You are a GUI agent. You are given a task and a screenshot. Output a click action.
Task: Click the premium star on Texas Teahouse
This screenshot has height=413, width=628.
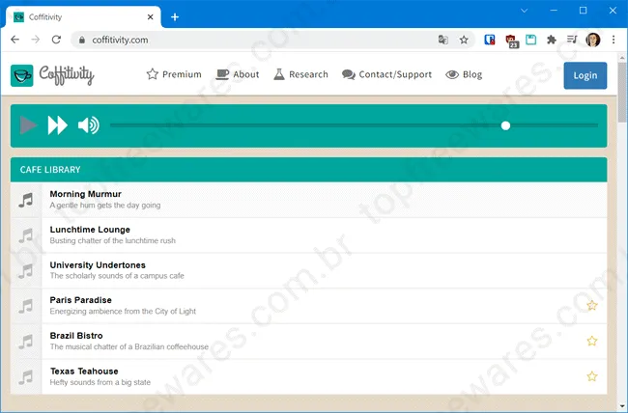tap(592, 376)
